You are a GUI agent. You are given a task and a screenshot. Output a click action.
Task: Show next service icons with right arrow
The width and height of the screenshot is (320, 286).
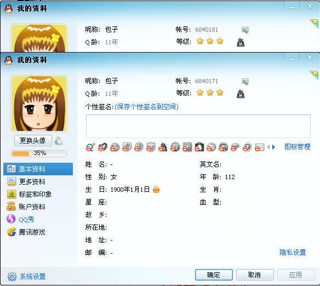[x=273, y=147]
